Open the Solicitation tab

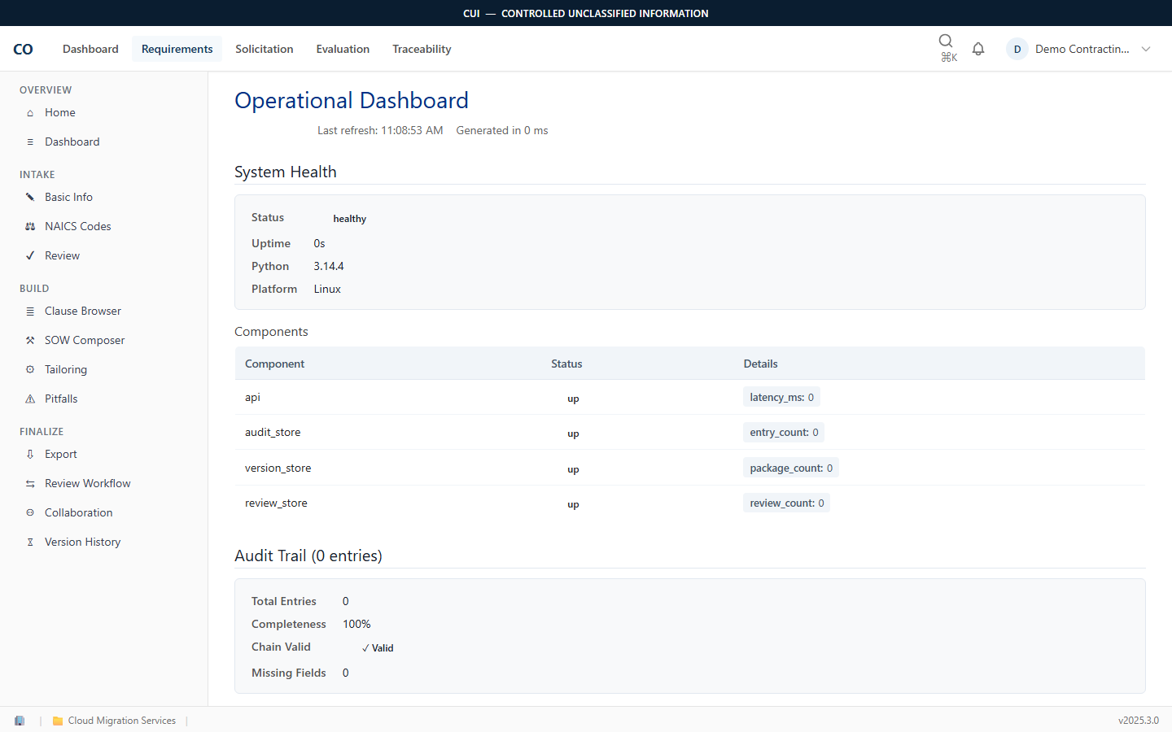tap(264, 49)
